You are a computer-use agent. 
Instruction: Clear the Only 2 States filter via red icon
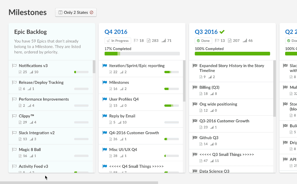click(91, 13)
